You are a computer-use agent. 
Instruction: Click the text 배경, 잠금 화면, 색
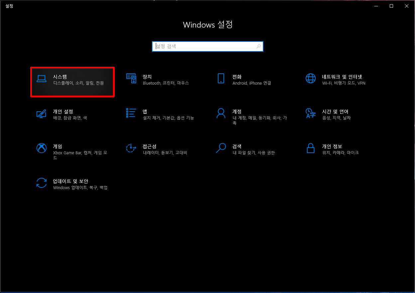tap(70, 118)
